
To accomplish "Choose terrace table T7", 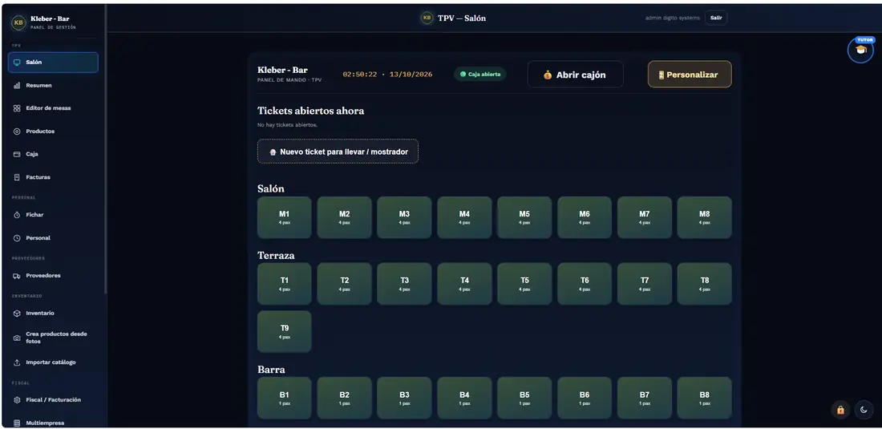I will (645, 284).
